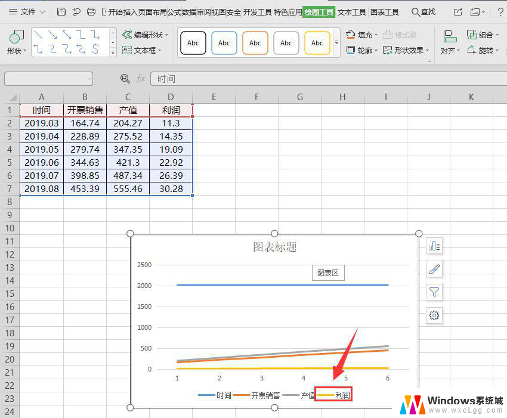Screen dimensions: 507x418
Task: Expand the 旋转 dropdown arrow
Action: [497, 51]
